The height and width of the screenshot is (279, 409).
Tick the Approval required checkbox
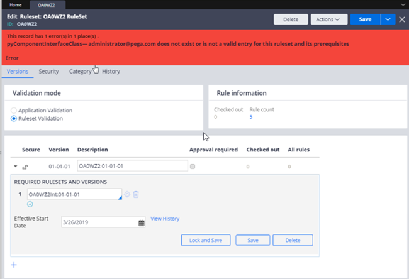pyautogui.click(x=193, y=167)
